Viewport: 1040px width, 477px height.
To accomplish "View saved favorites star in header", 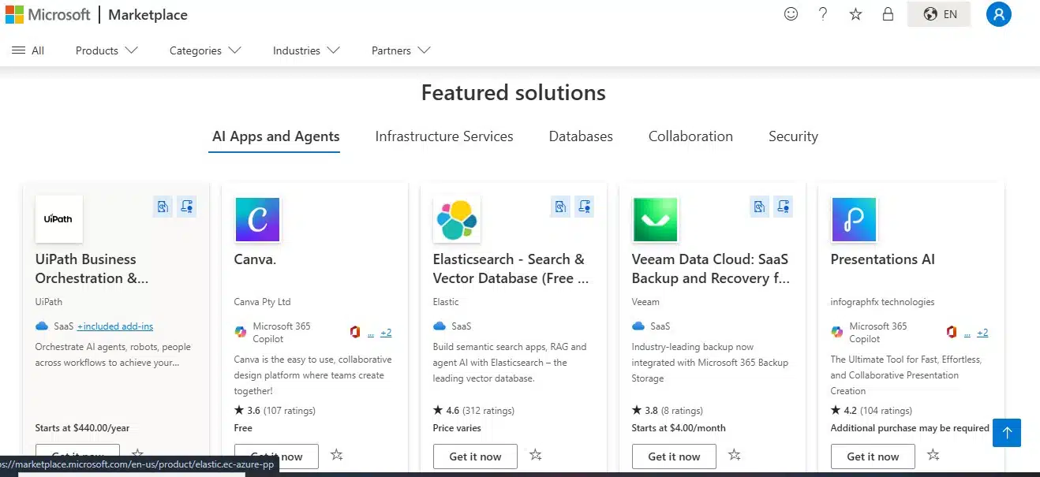I will 855,14.
